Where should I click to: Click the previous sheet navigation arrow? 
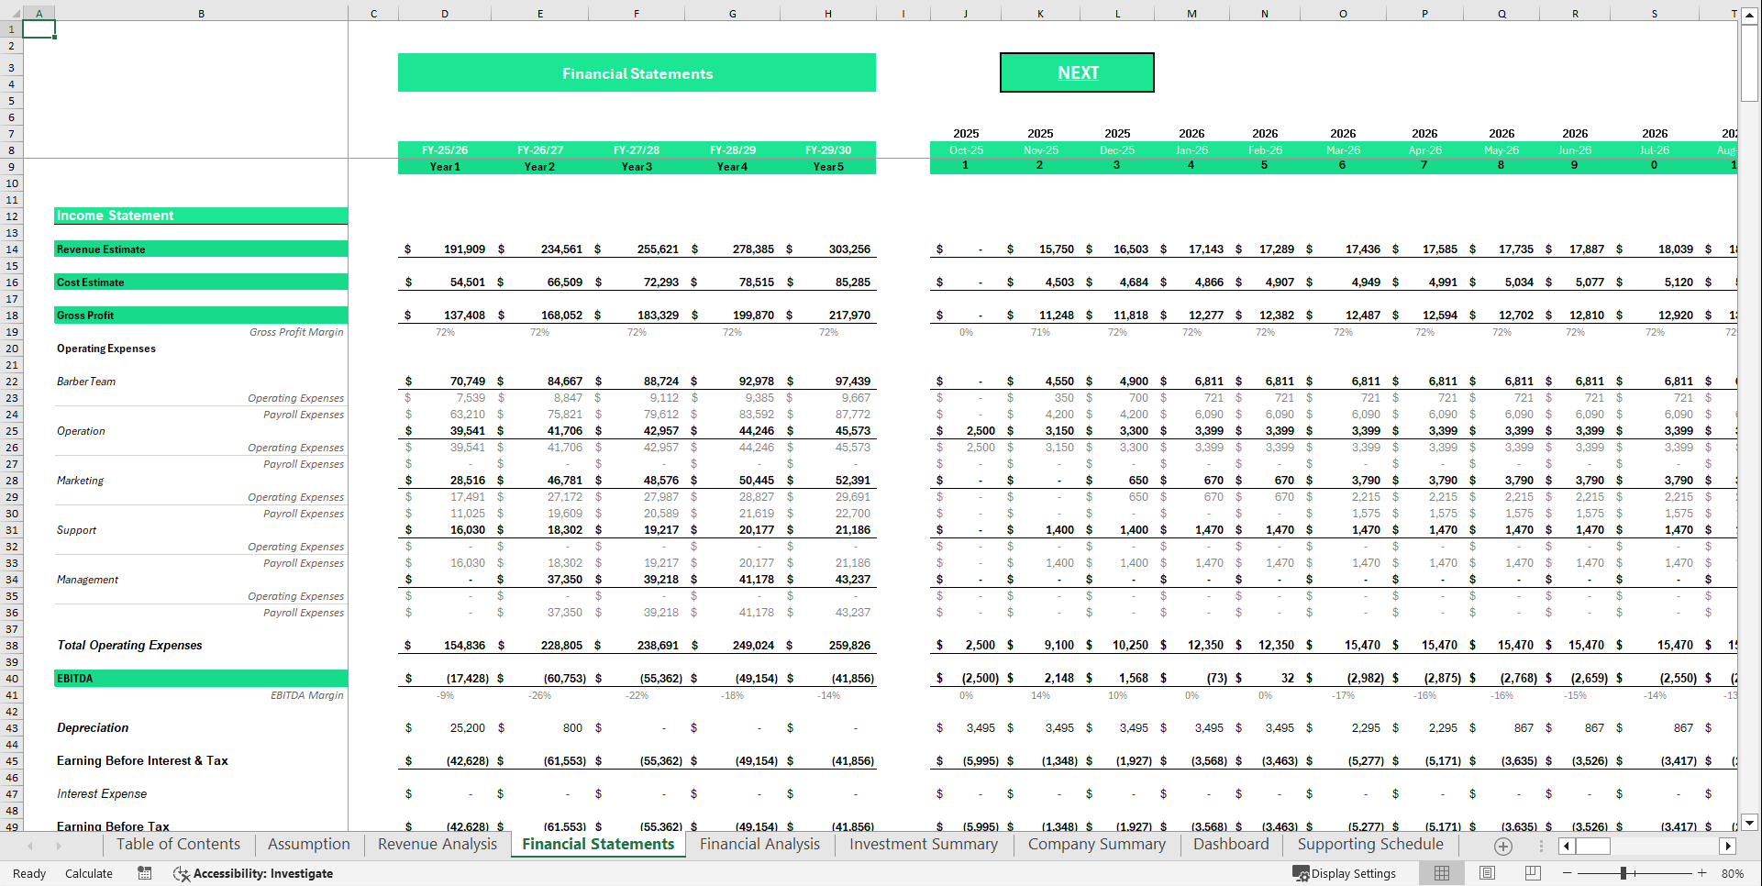(x=29, y=845)
